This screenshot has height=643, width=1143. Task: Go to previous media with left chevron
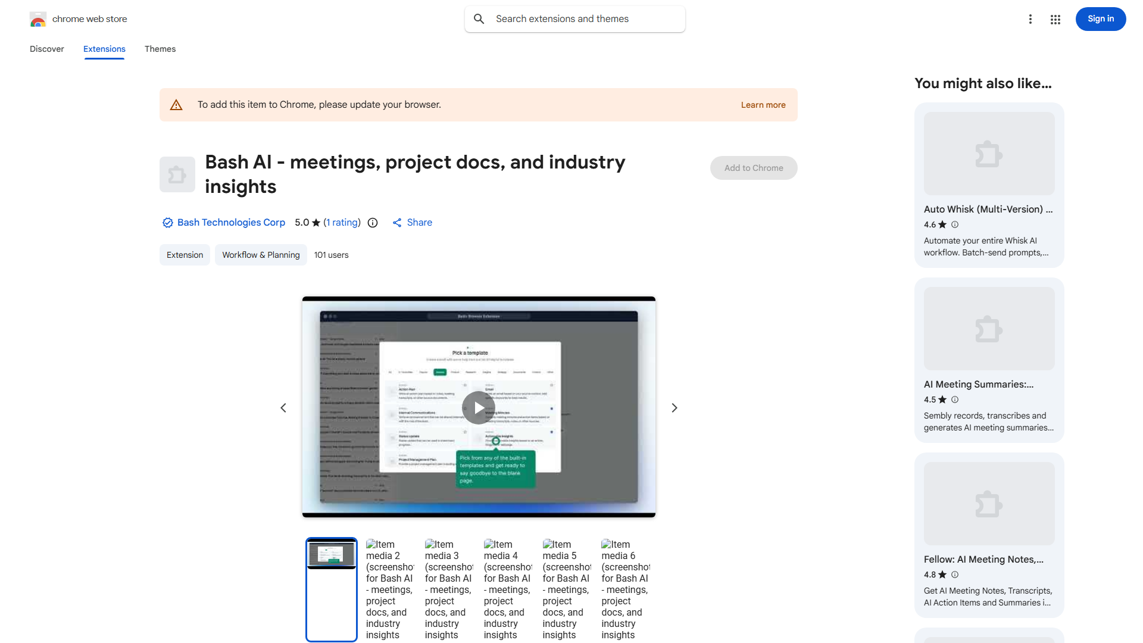tap(283, 408)
